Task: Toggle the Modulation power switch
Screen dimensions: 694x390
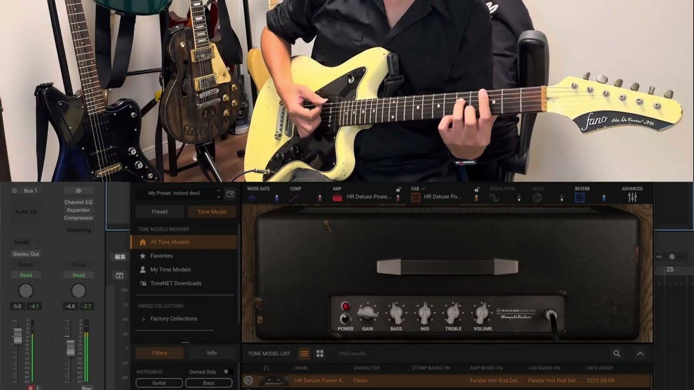Action: pos(519,198)
